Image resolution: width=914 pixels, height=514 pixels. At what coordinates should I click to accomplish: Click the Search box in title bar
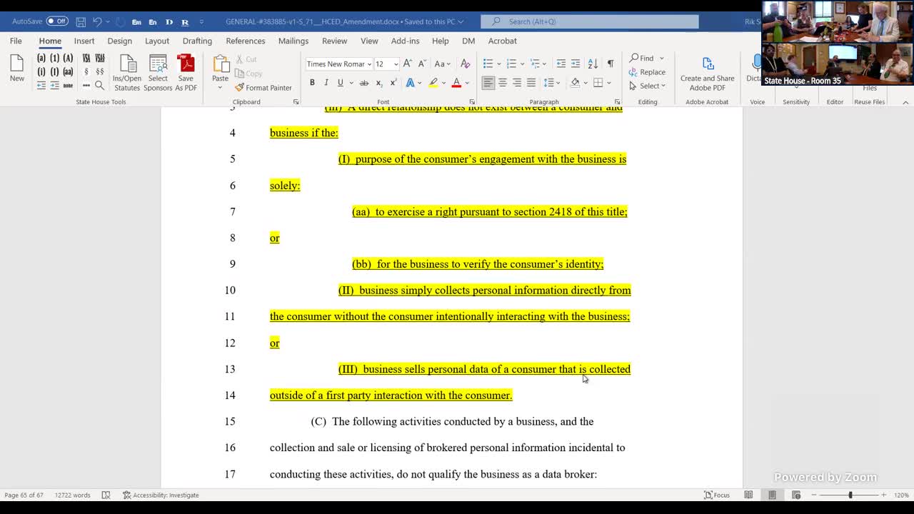589,21
